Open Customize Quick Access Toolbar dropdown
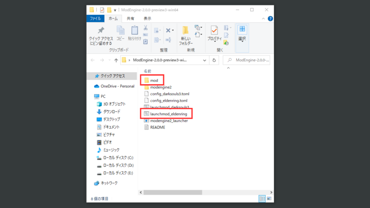Viewport: 370px width, 208px height. 115,10
